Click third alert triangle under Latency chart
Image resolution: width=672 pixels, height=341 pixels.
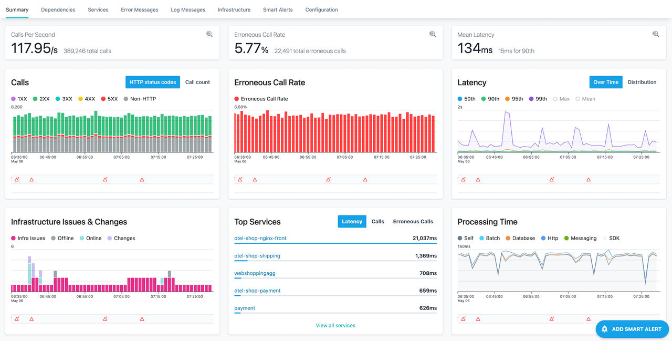[x=552, y=180]
